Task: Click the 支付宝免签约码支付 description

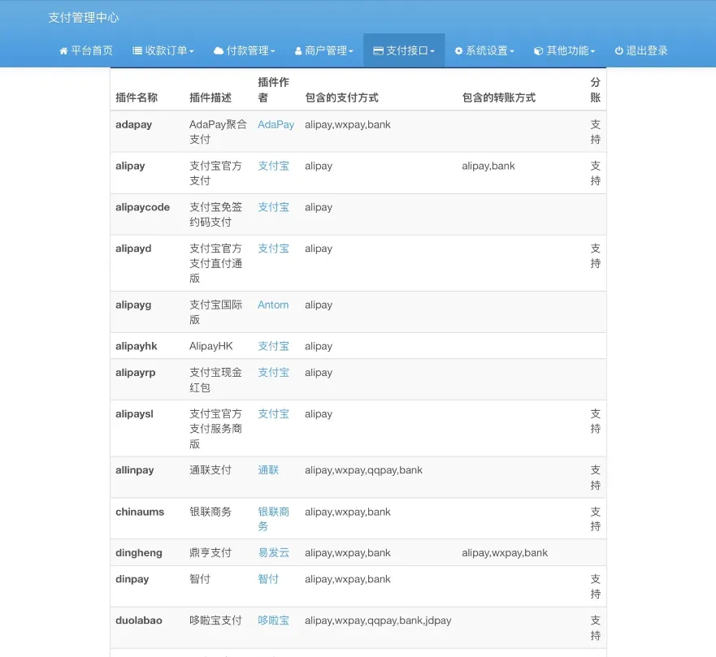Action: (216, 214)
